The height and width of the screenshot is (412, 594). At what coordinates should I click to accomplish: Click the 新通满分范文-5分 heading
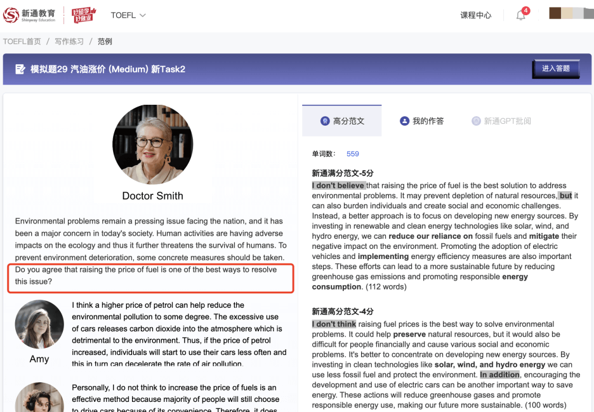pyautogui.click(x=343, y=173)
